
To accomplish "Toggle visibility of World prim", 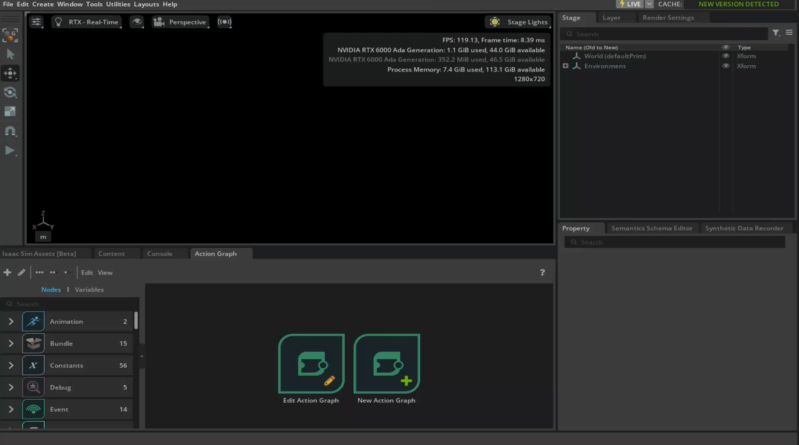I will click(726, 56).
